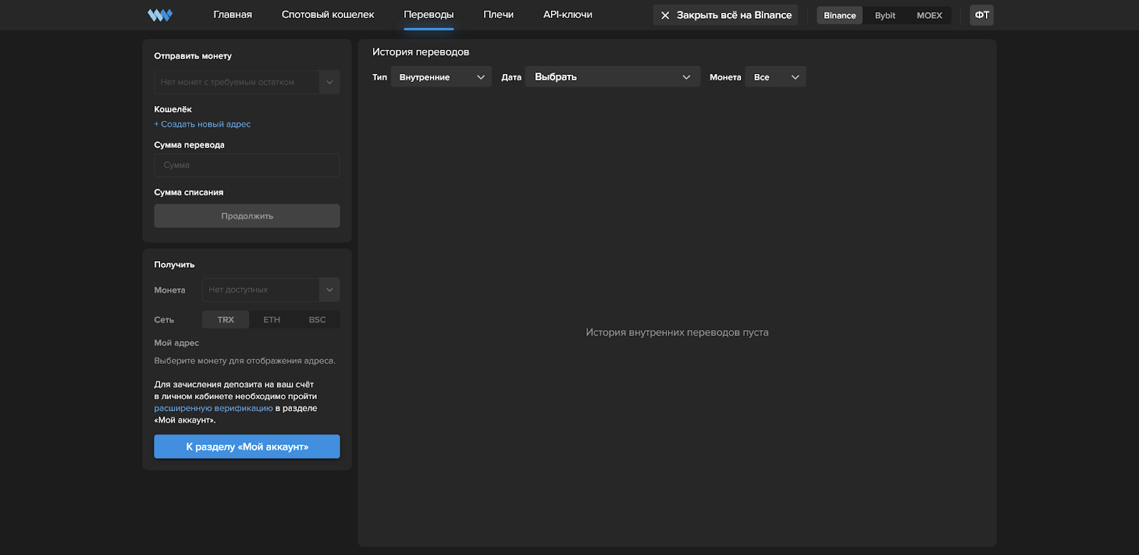This screenshot has width=1139, height=555.
Task: Click К разделу «Мой аккаунт» button
Action: [247, 447]
